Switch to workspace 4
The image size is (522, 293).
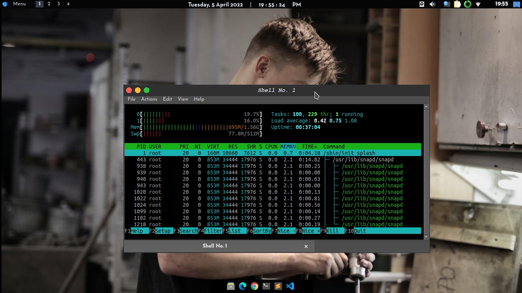click(68, 4)
